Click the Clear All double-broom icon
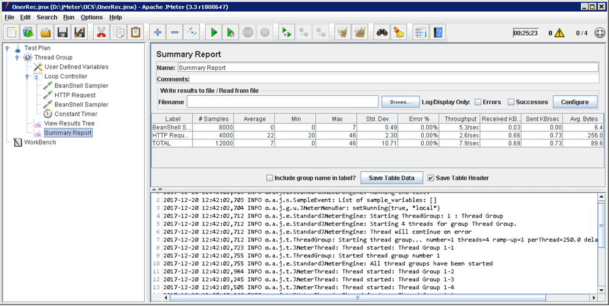This screenshot has width=609, height=307. 361,33
